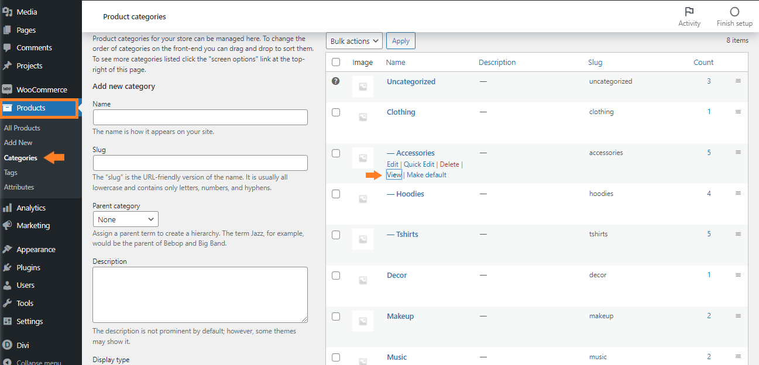Click the Apply button

pyautogui.click(x=401, y=41)
